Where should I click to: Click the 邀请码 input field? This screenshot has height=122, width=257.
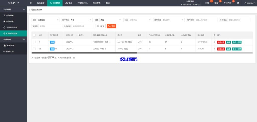50,26
